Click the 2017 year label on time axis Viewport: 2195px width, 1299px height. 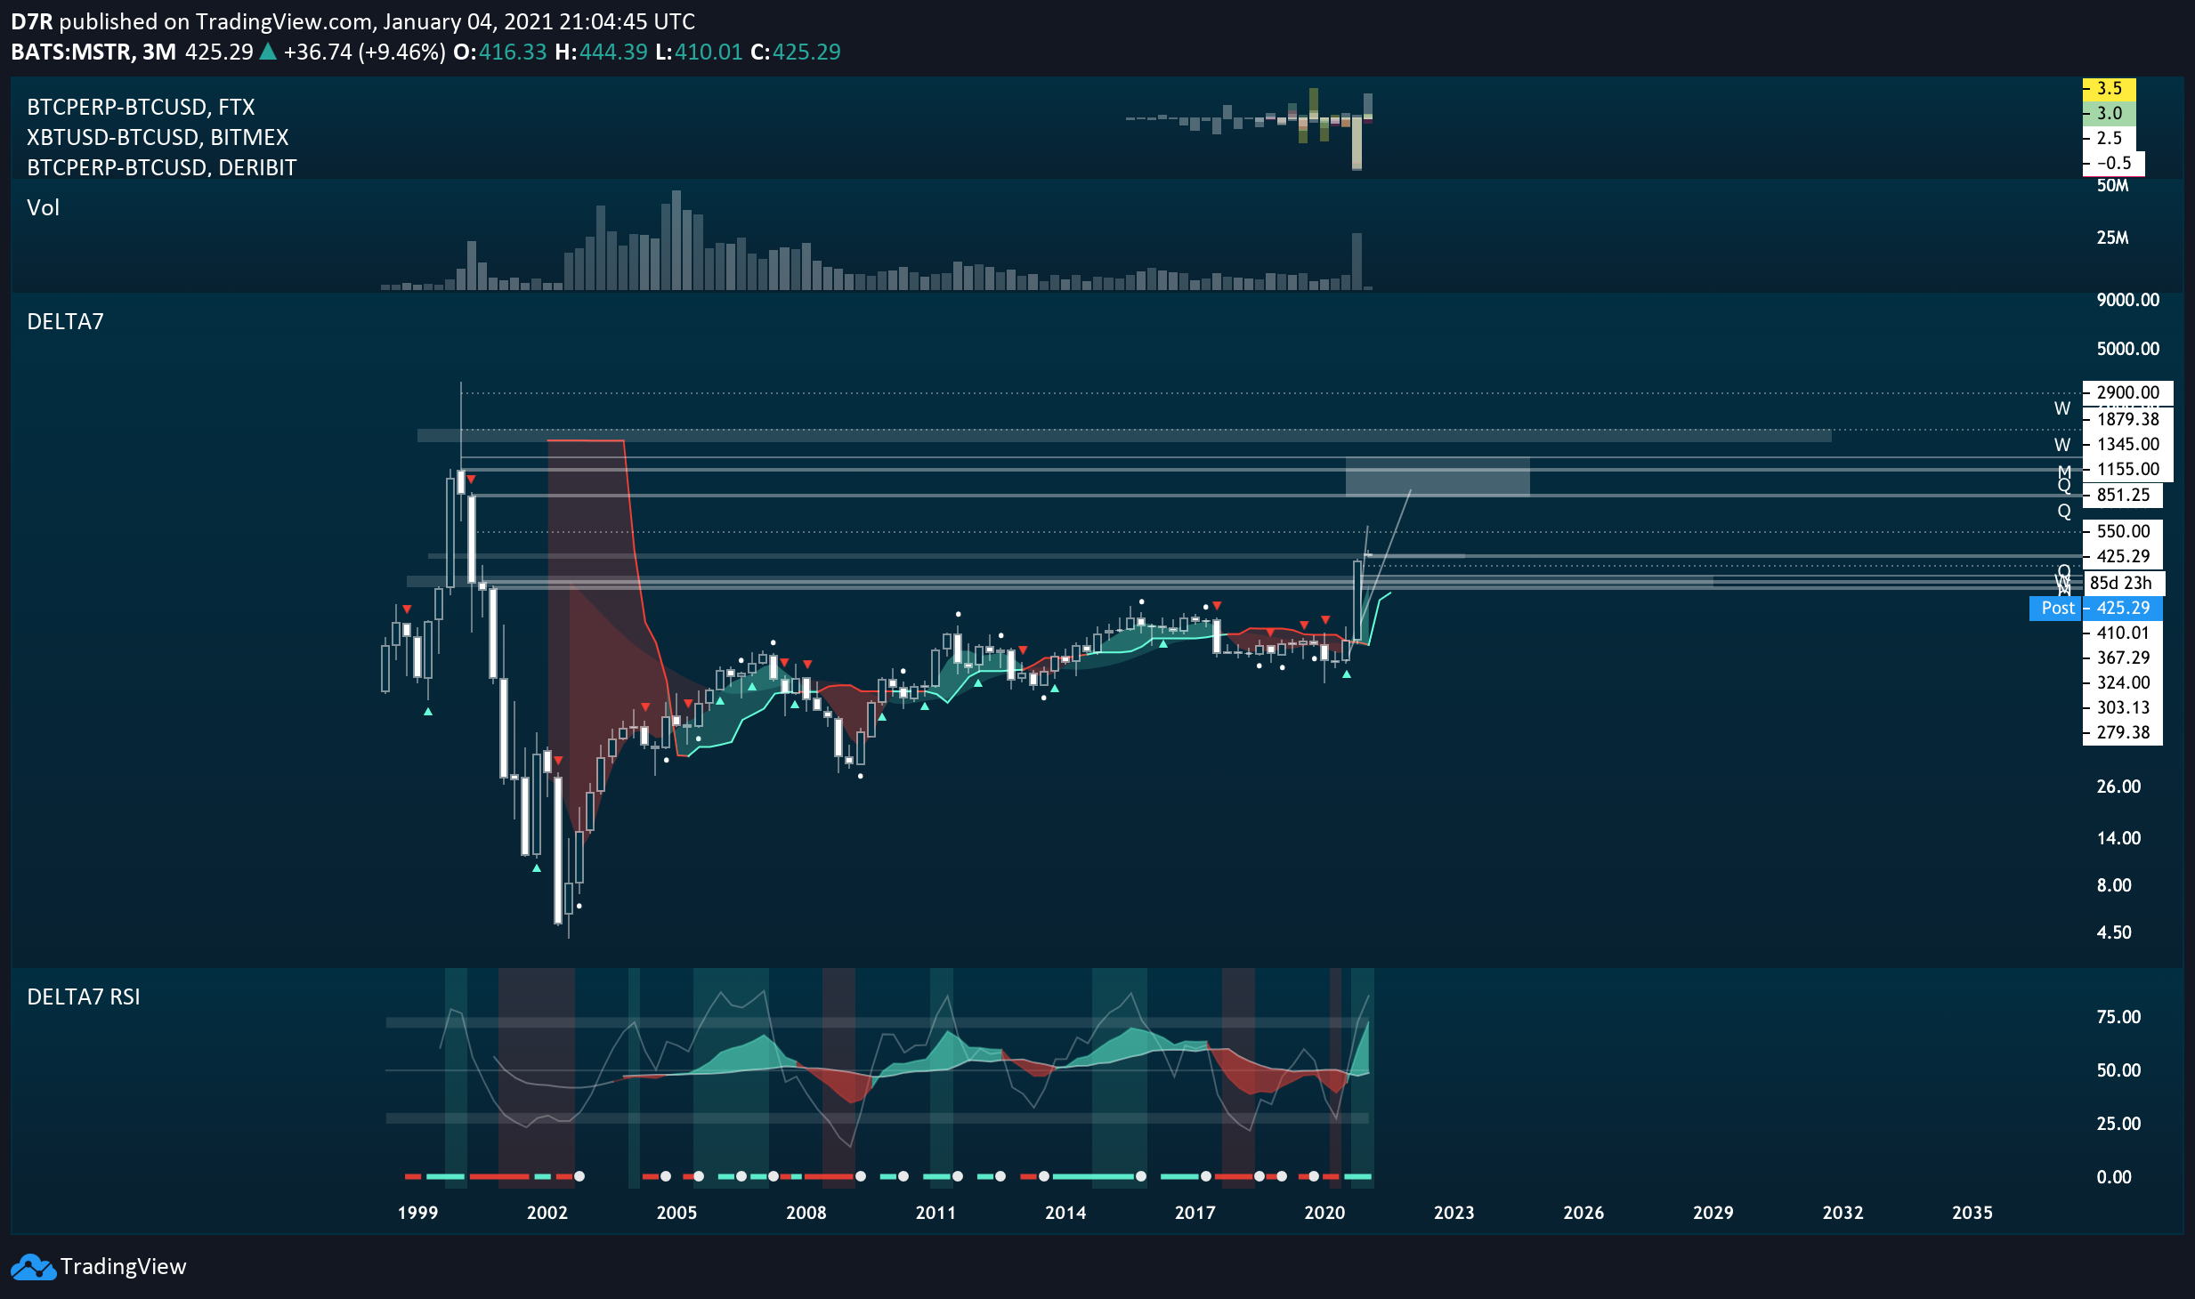click(1195, 1213)
